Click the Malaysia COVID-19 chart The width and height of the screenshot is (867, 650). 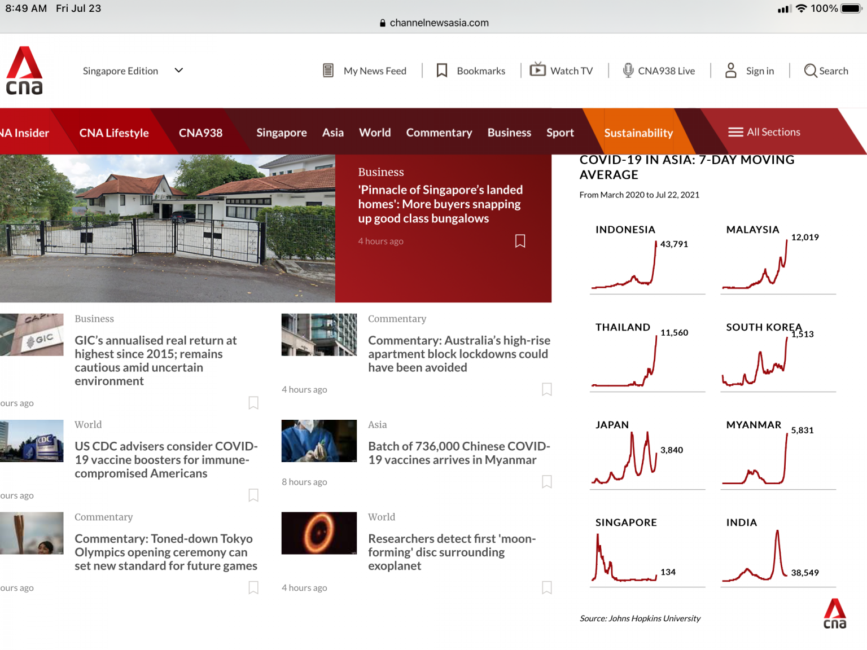[x=778, y=258]
